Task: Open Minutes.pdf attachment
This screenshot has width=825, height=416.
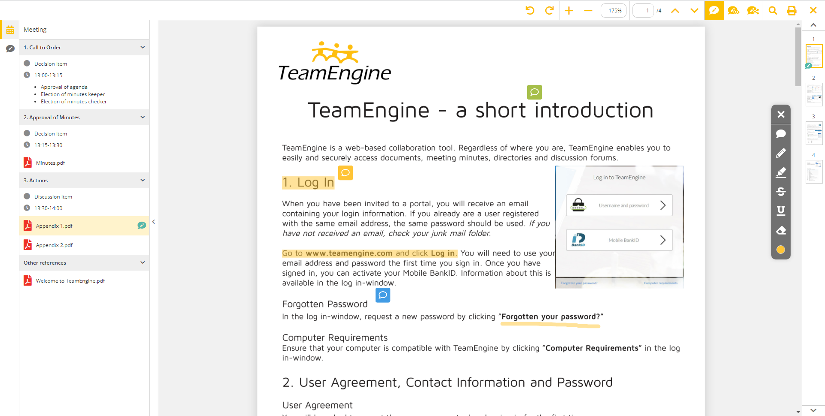Action: pos(50,163)
